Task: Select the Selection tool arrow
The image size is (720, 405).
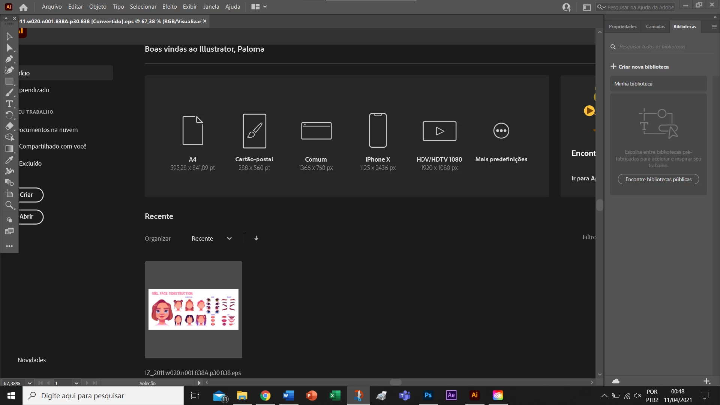Action: [x=9, y=36]
